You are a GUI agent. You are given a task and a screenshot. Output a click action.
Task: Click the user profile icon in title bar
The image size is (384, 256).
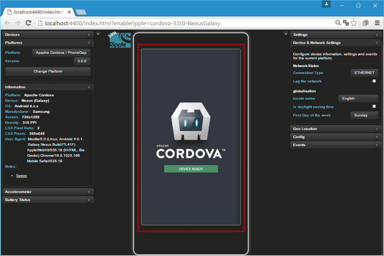click(326, 4)
